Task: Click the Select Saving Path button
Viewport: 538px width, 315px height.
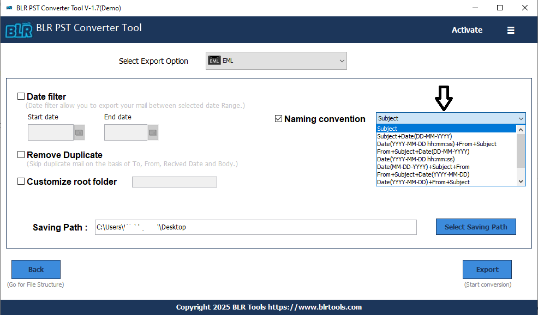Action: tap(475, 227)
